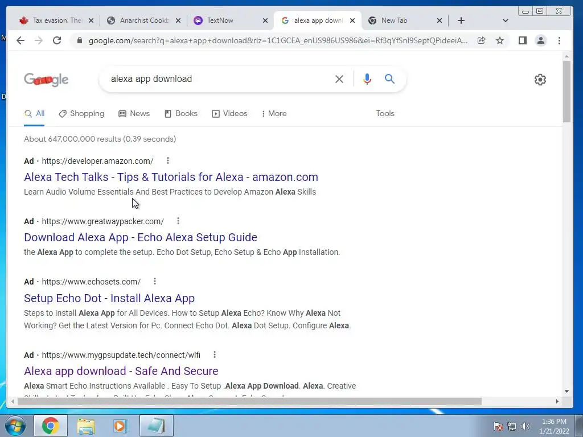Select the News results filter

(134, 114)
